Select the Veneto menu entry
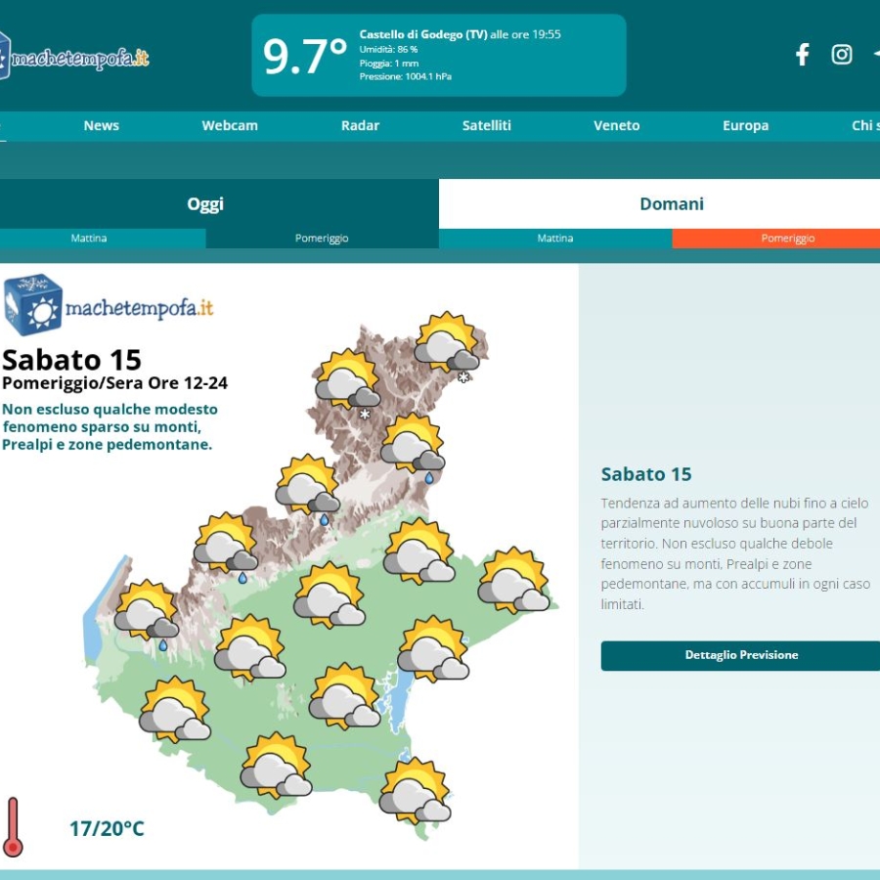Image resolution: width=880 pixels, height=880 pixels. pyautogui.click(x=617, y=125)
